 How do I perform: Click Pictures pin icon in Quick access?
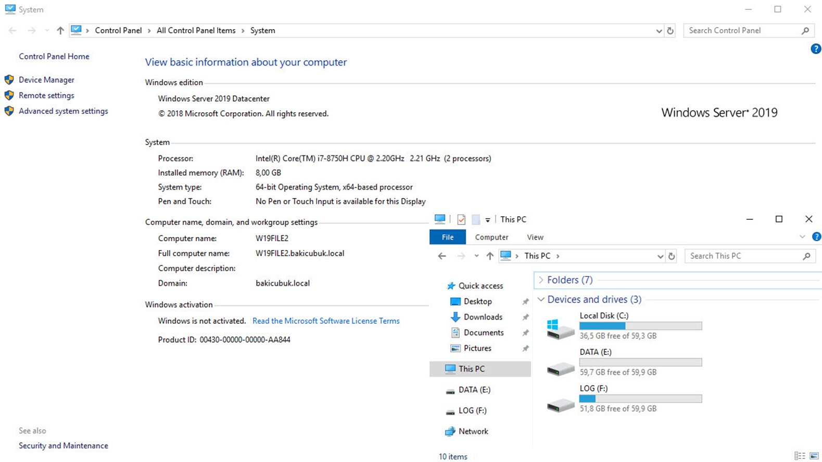525,348
